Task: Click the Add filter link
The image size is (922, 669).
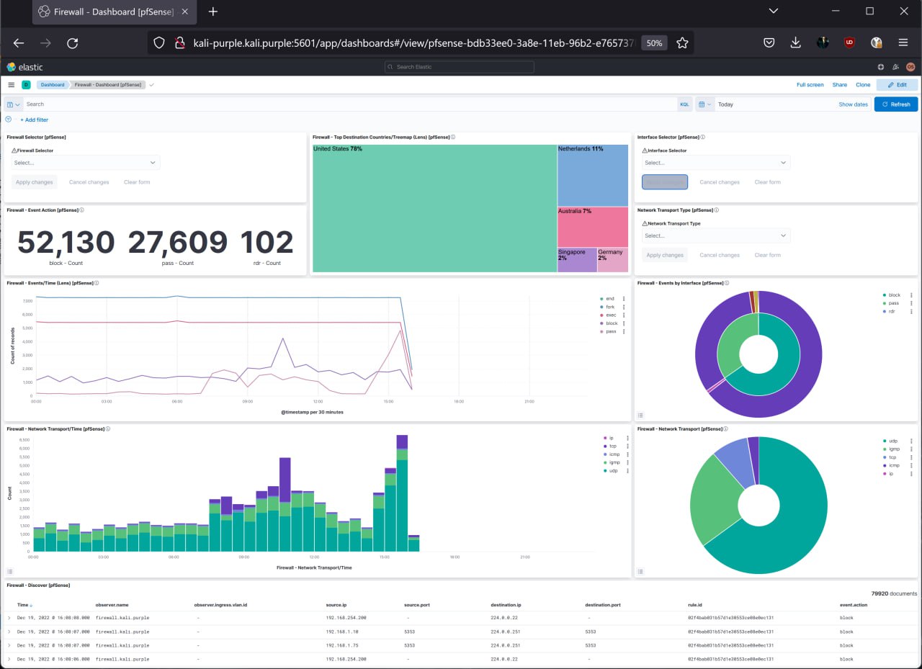Action: (x=34, y=120)
